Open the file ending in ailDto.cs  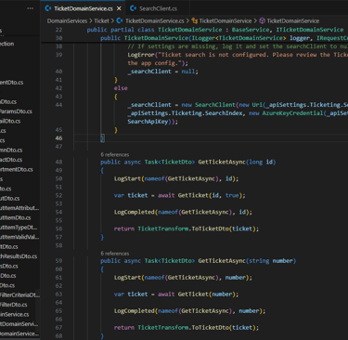[10, 121]
